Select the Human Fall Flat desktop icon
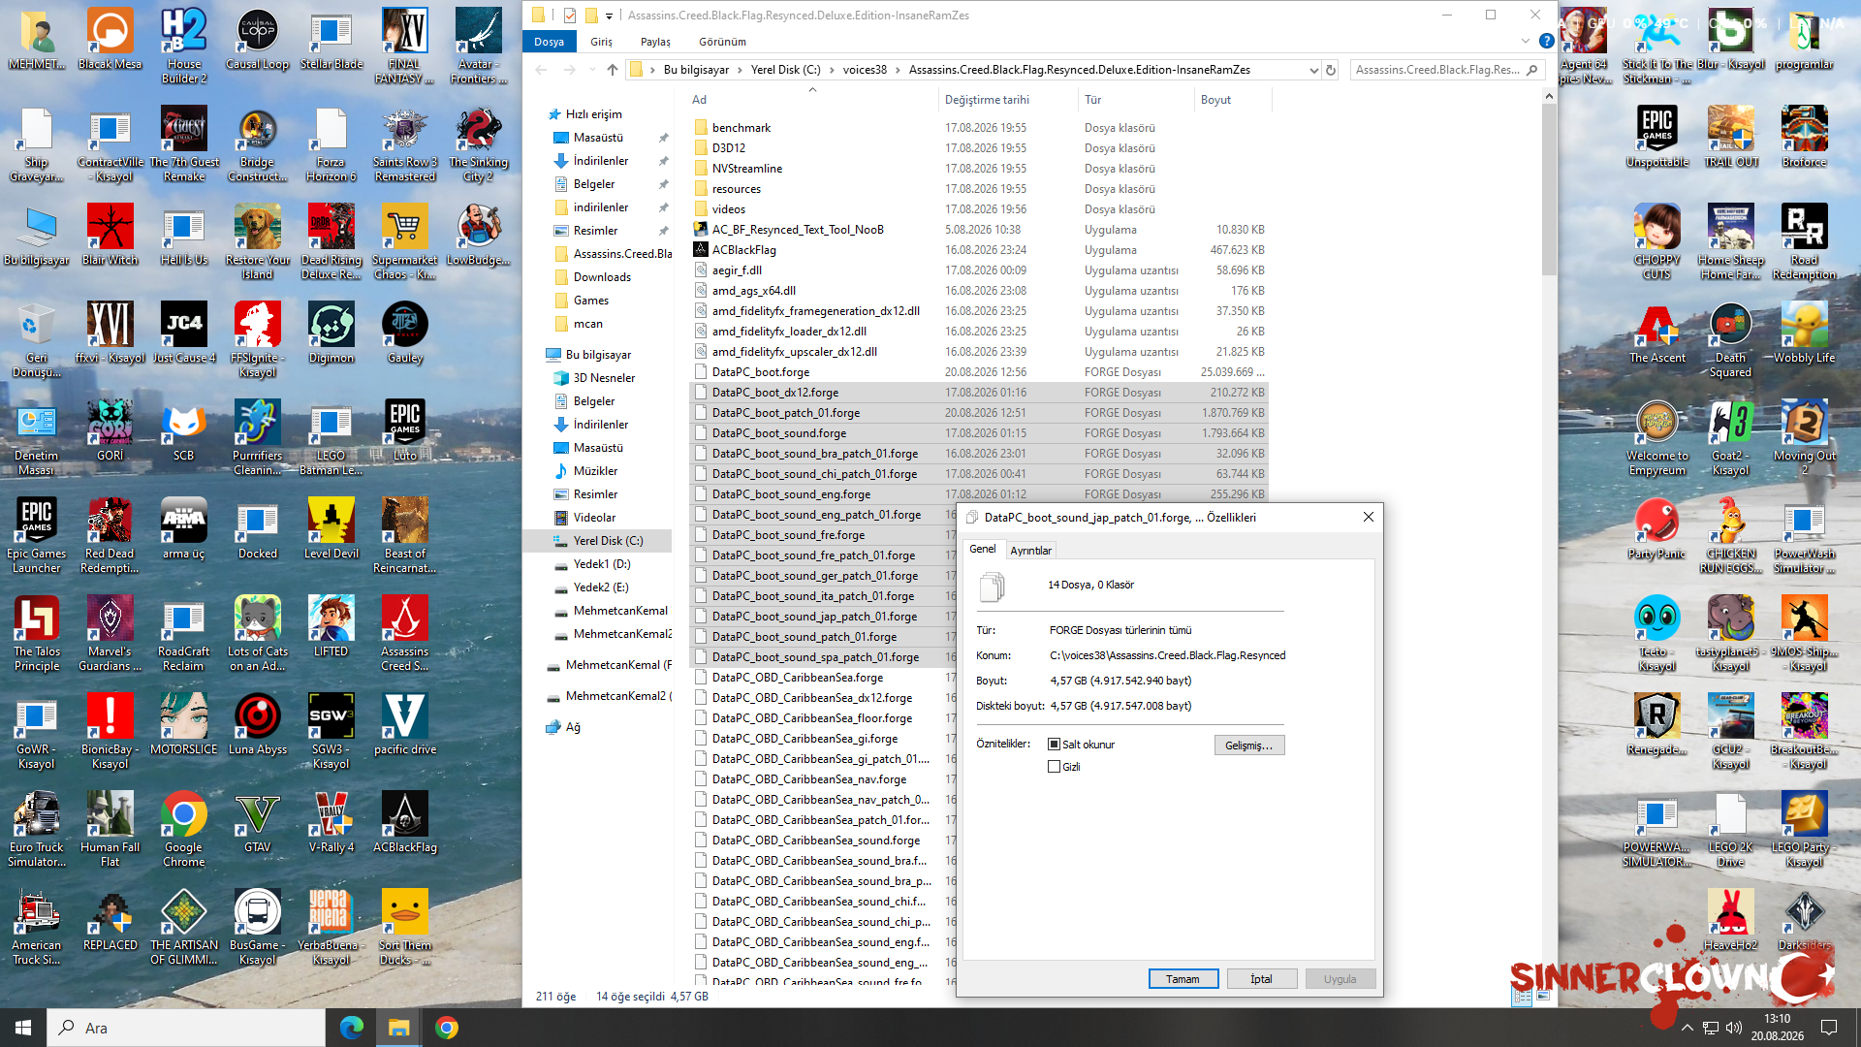 (x=110, y=830)
